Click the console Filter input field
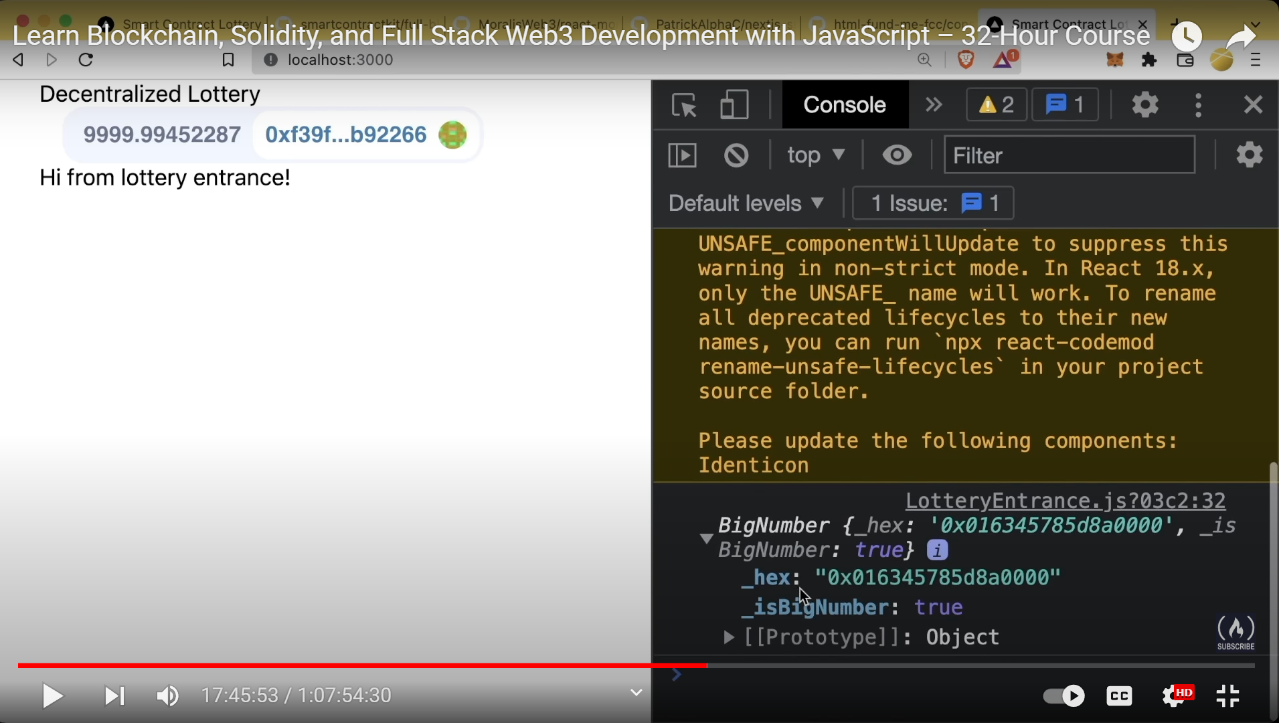This screenshot has width=1279, height=723. point(1070,155)
